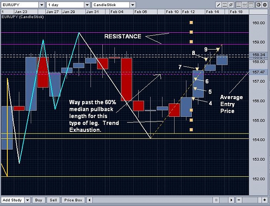Click the zoom slider track between minus and plus

(x=251, y=200)
